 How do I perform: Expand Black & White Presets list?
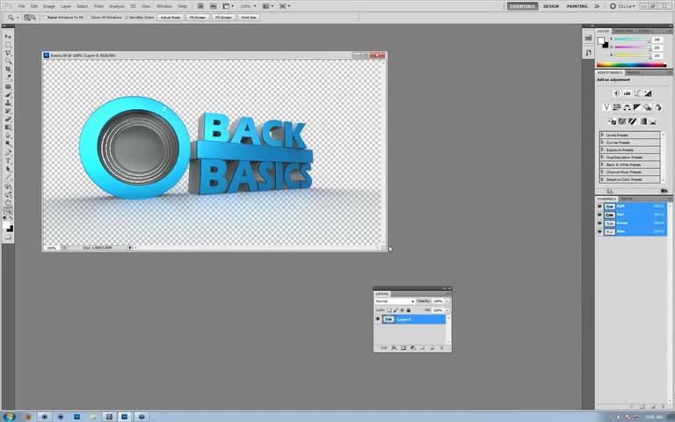tap(602, 164)
